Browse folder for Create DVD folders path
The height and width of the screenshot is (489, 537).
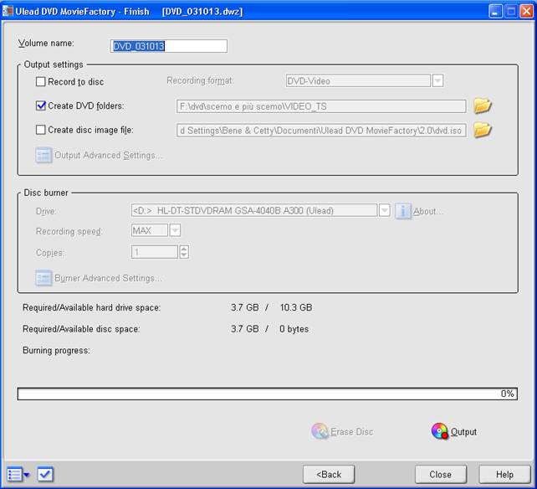[483, 106]
